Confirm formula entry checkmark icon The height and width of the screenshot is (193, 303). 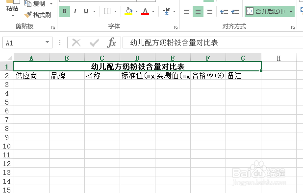pos(94,43)
